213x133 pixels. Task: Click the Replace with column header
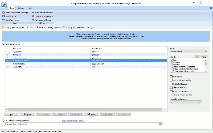[x=129, y=48]
